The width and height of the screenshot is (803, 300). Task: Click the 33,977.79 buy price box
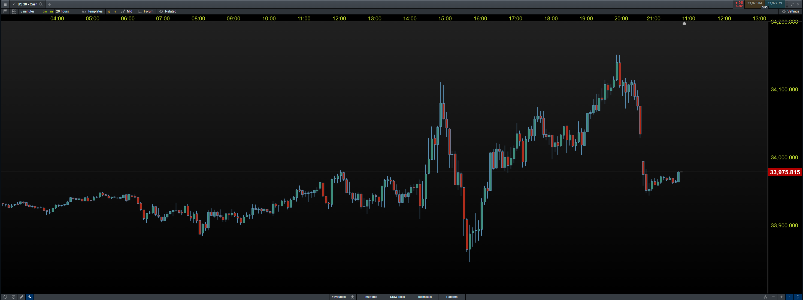pos(775,4)
